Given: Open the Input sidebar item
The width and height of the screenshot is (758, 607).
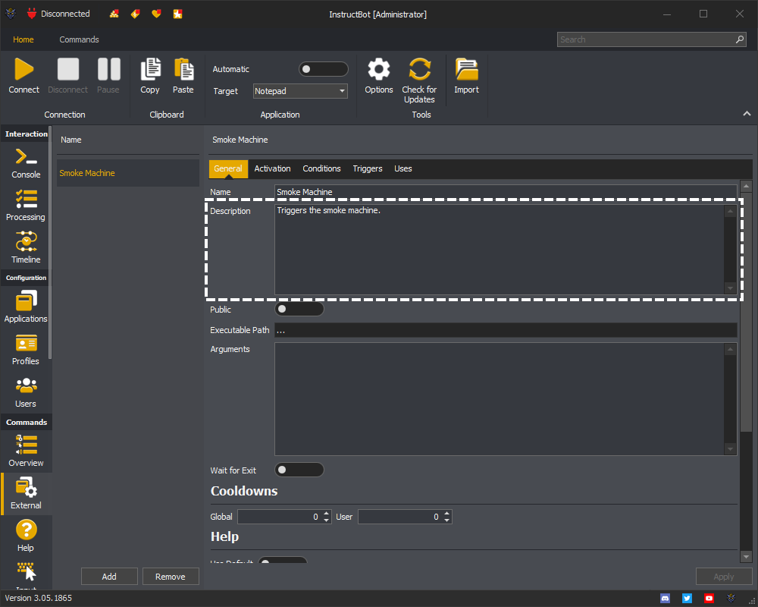Looking at the screenshot, I should click(x=26, y=575).
